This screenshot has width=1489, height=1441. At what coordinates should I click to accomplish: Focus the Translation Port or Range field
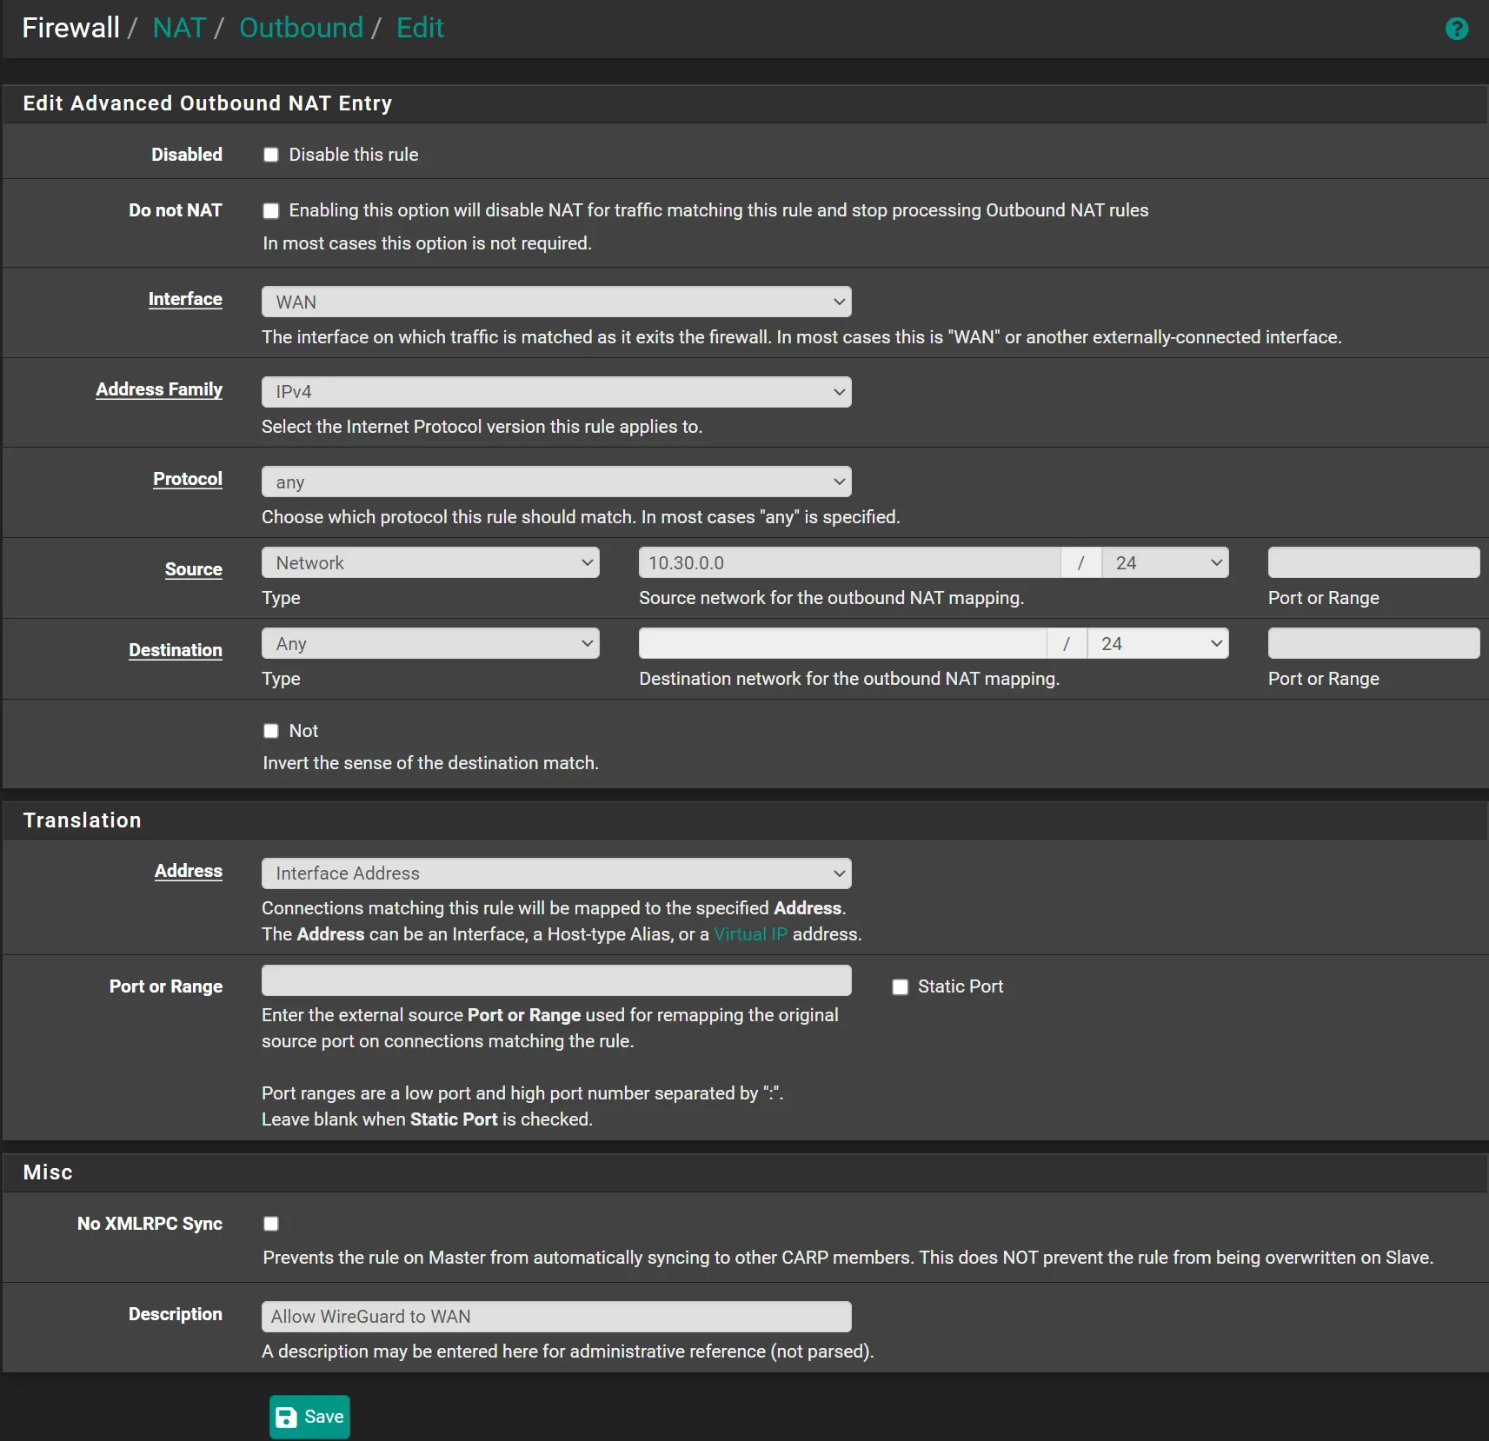coord(556,980)
